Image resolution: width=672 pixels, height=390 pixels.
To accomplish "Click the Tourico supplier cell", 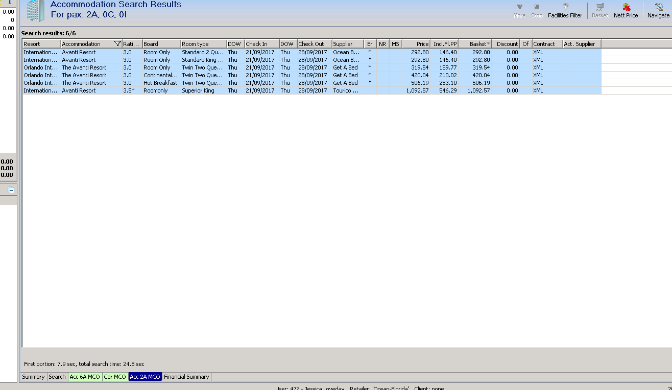I will tap(348, 90).
